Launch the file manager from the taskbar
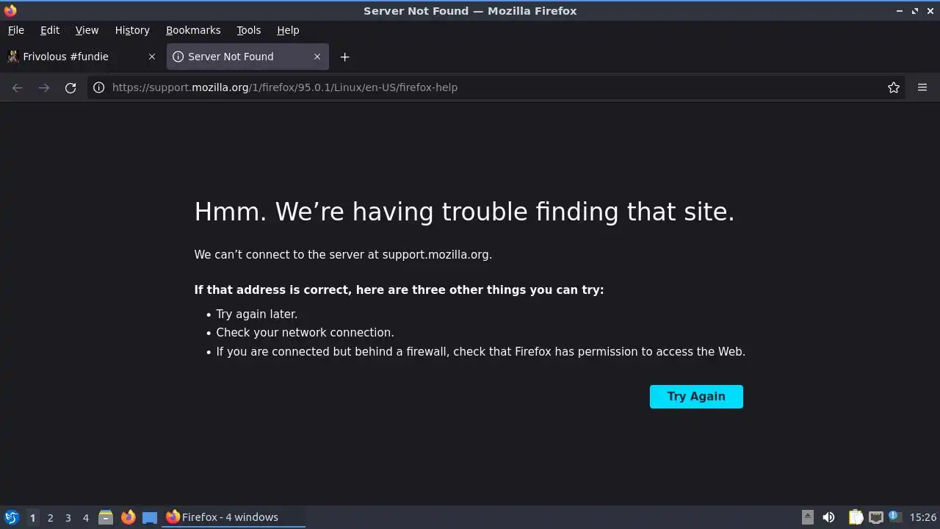 point(106,517)
